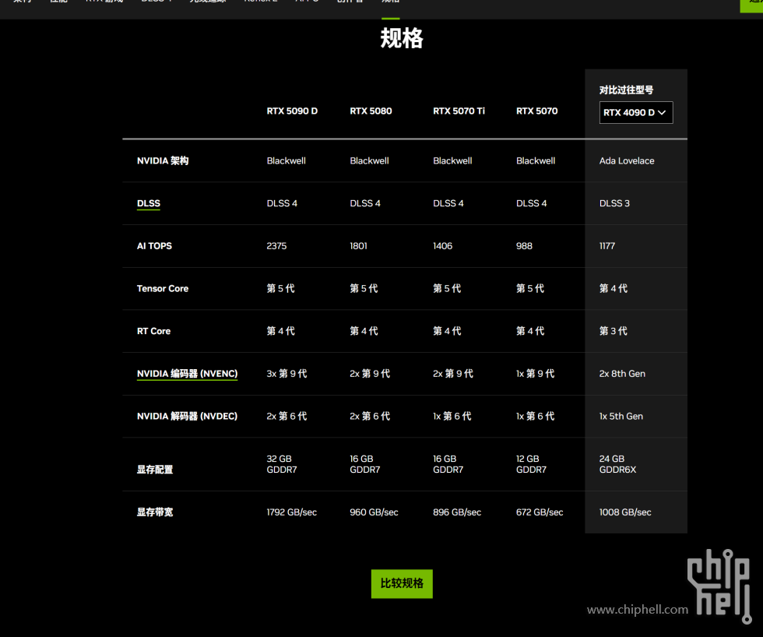Open the RTX 4090 D comparison dropdown
763x637 pixels.
point(635,112)
